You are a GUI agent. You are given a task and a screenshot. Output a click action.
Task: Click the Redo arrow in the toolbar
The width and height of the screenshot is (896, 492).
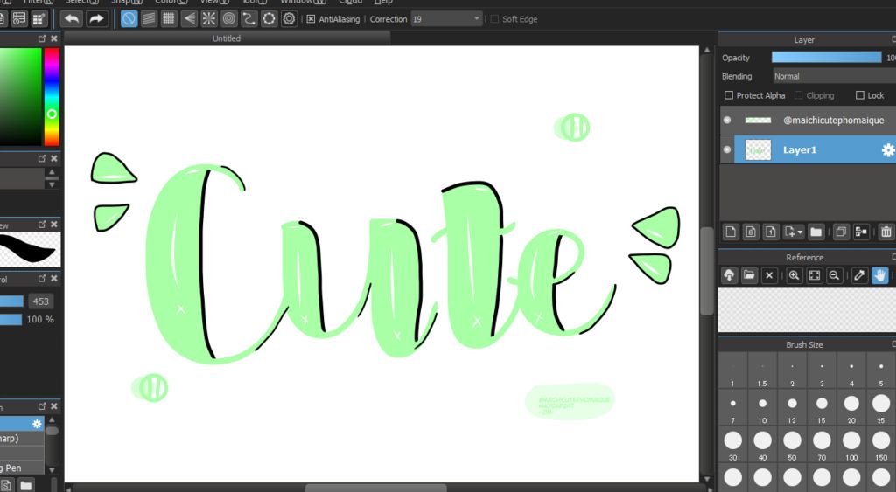point(96,19)
